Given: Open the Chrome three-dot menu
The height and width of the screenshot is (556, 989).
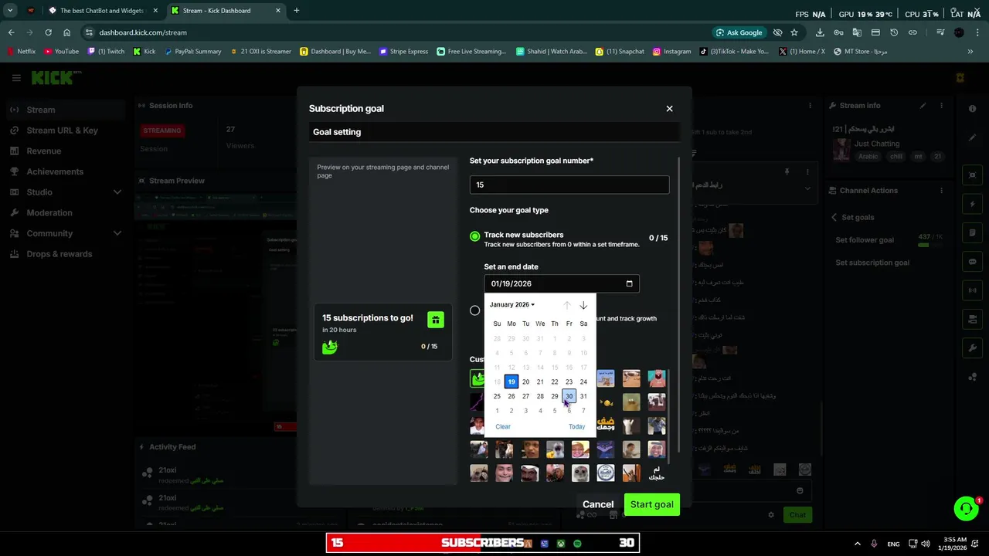Looking at the screenshot, I should (x=977, y=32).
